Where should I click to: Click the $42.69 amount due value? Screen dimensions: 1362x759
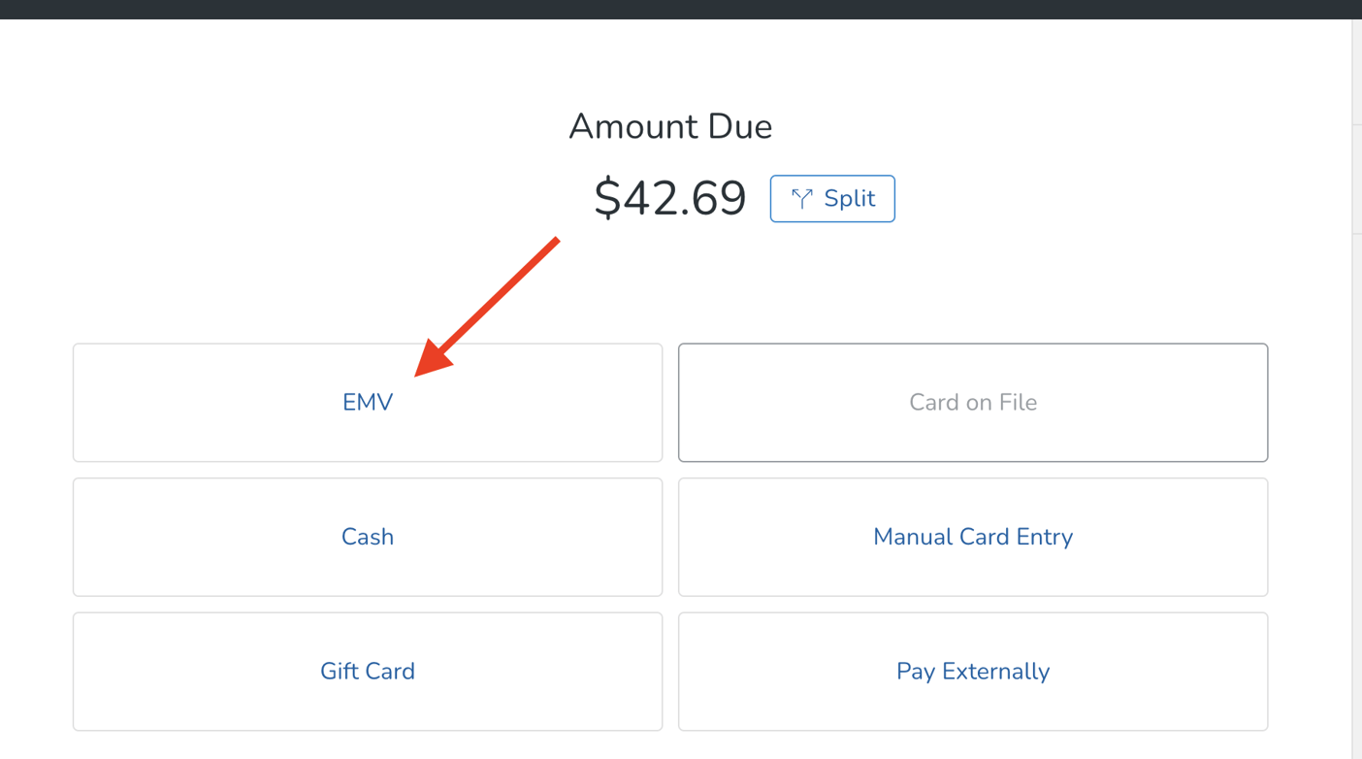(669, 198)
